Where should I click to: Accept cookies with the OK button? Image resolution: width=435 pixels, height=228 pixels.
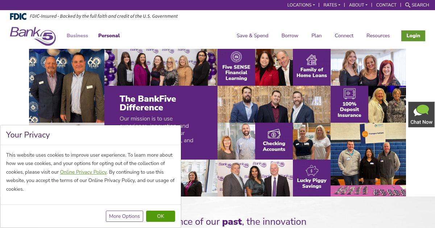pos(161,216)
